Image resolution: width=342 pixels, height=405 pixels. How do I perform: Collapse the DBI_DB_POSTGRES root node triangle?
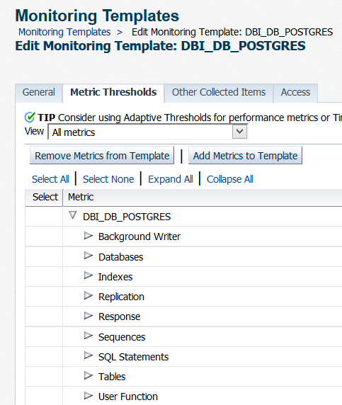[x=73, y=215]
